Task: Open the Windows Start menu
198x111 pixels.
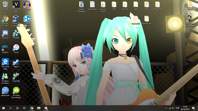Action: (3, 108)
